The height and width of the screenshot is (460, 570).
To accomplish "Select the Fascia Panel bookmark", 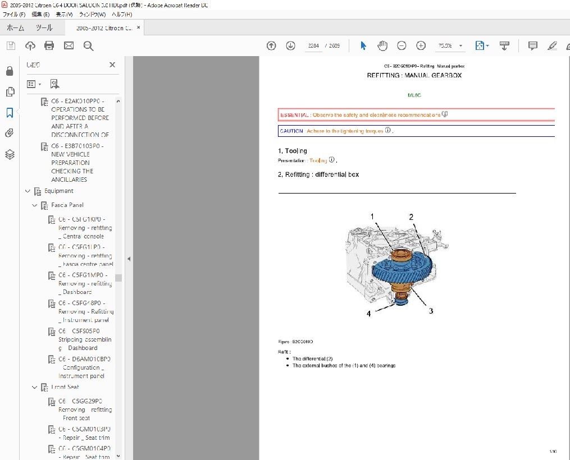I will click(x=67, y=205).
